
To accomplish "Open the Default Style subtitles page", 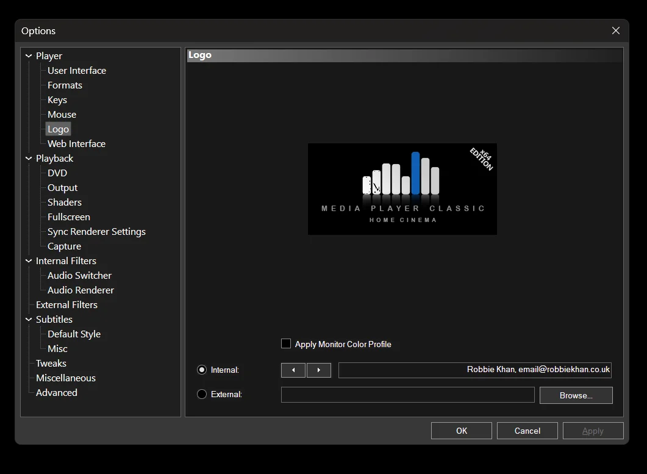I will [x=74, y=334].
